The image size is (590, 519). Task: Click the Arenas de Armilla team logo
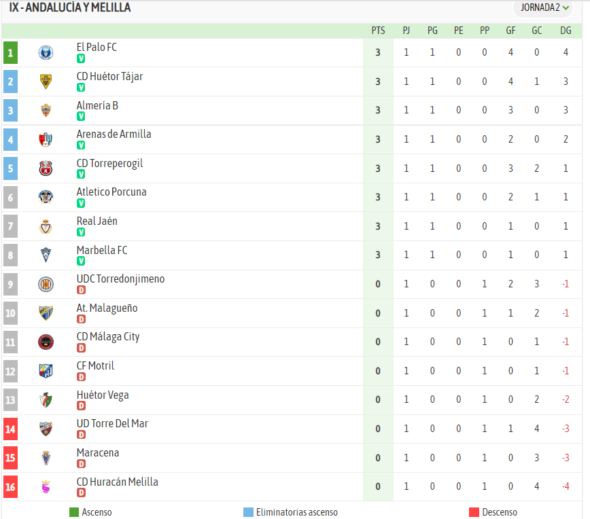point(46,139)
